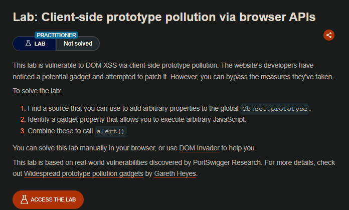Click the LAB label text in the badge

tap(39, 44)
